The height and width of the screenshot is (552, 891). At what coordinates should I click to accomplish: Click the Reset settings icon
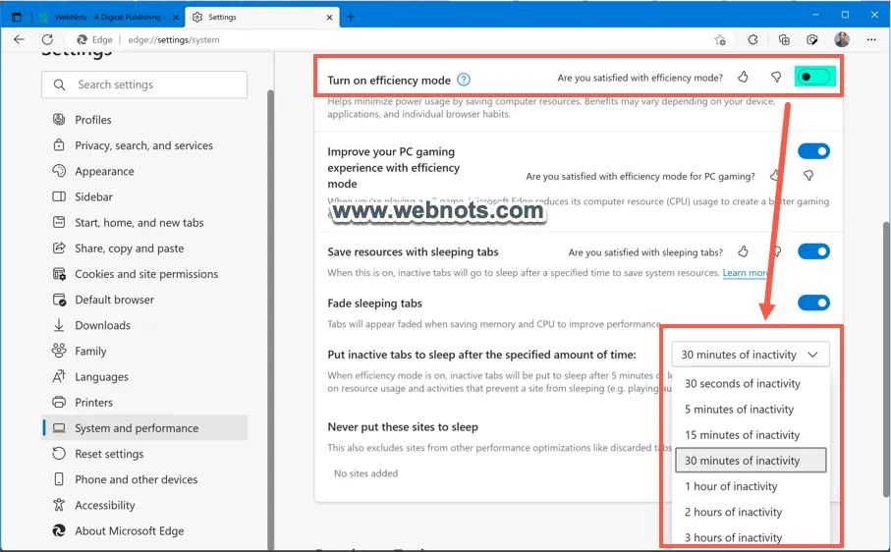click(59, 453)
